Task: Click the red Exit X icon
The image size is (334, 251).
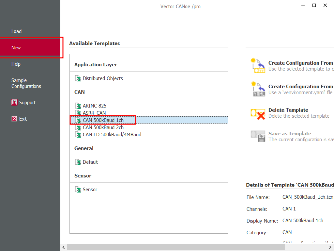Action: [x=14, y=119]
